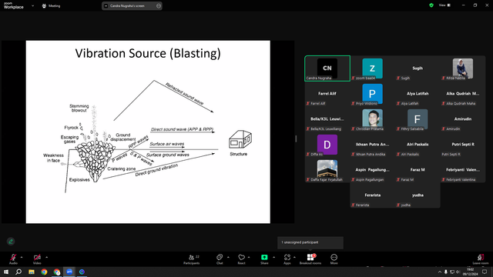Expand Zoom Workplace dropdown arrow
The width and height of the screenshot is (493, 277).
32,5
